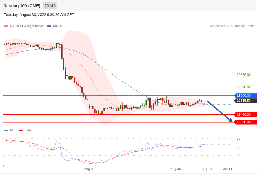Click the blue 12600.00 pivot tag

pyautogui.click(x=245, y=95)
